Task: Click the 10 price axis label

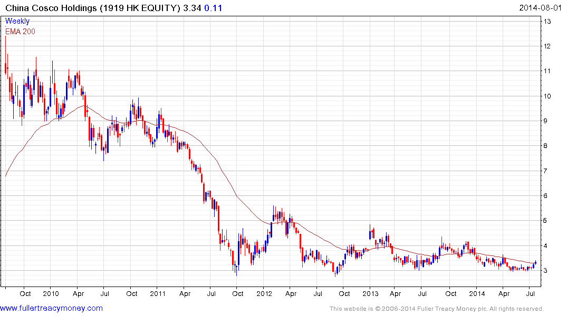Action: pos(547,96)
